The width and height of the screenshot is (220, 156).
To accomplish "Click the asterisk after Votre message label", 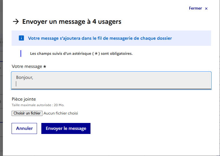I will 45,67.
